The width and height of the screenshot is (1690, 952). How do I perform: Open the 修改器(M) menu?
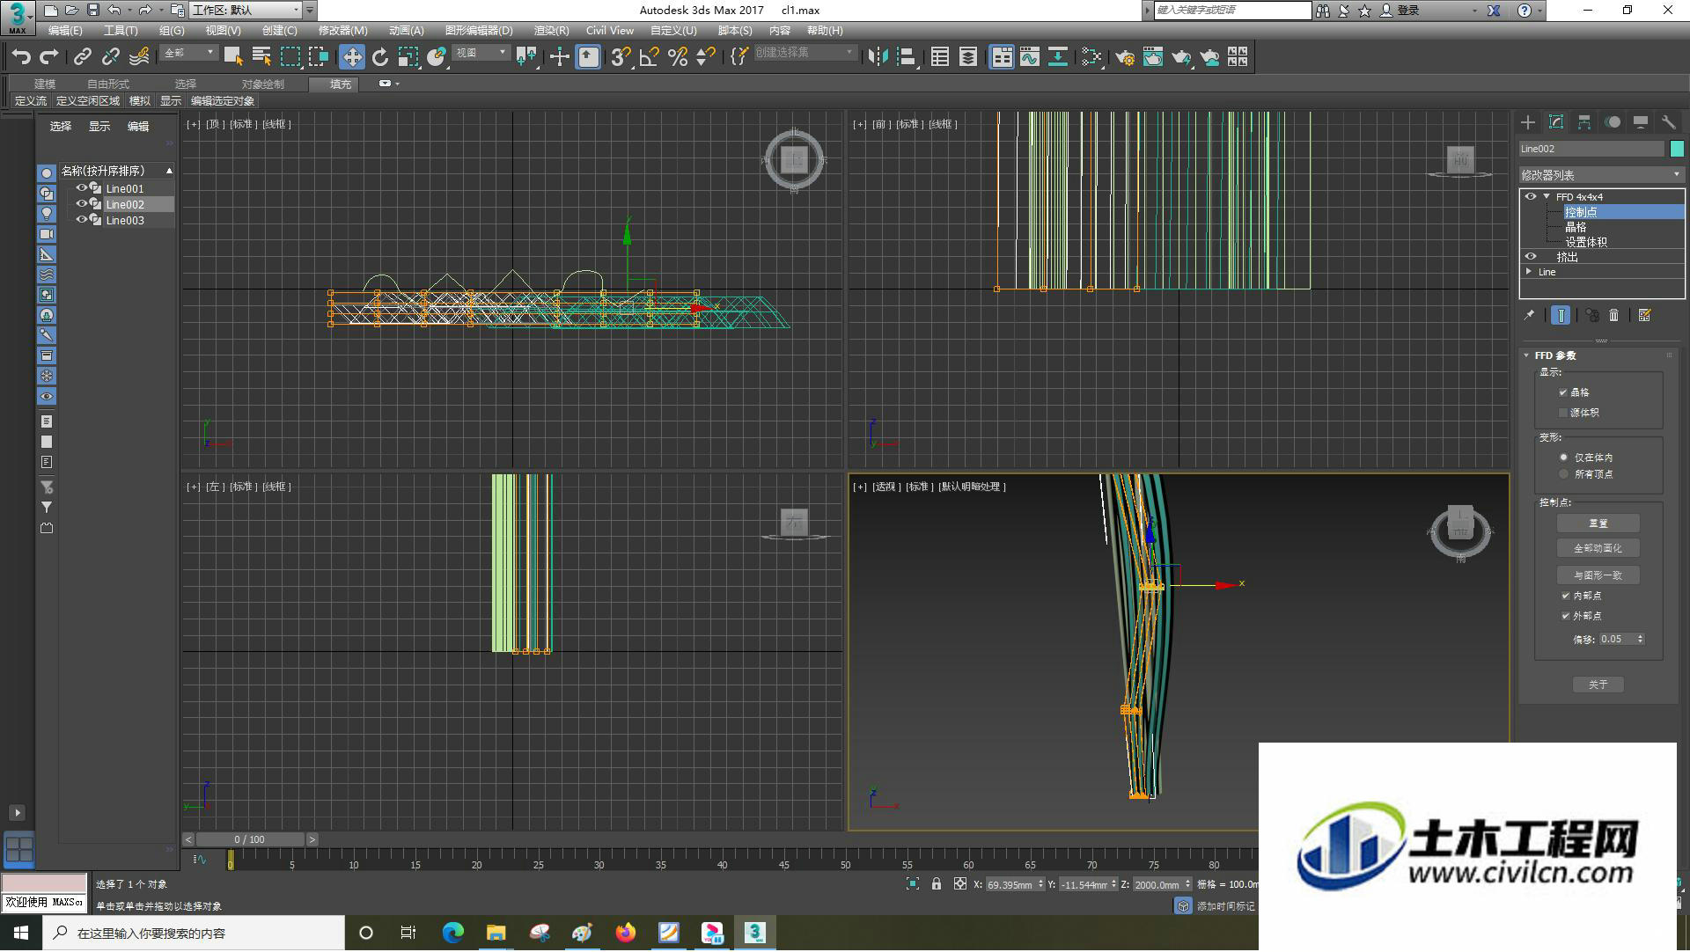tap(342, 31)
